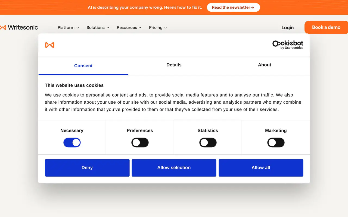
Task: Click the Writesonic logo in header
Action: [x=19, y=27]
